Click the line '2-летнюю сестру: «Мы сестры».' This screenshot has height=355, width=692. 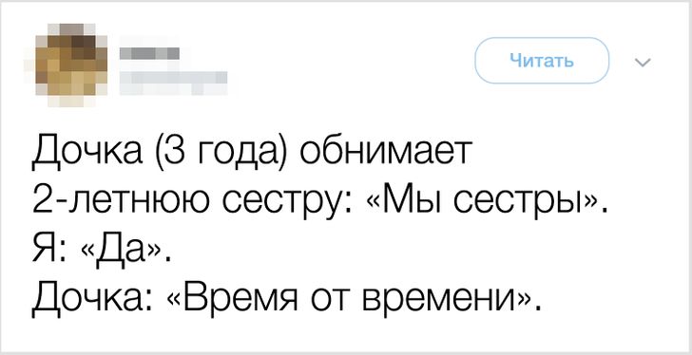pos(318,202)
